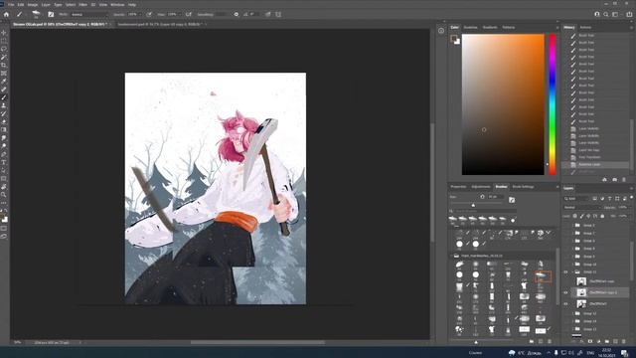Click the Home icon in options bar

click(6, 14)
